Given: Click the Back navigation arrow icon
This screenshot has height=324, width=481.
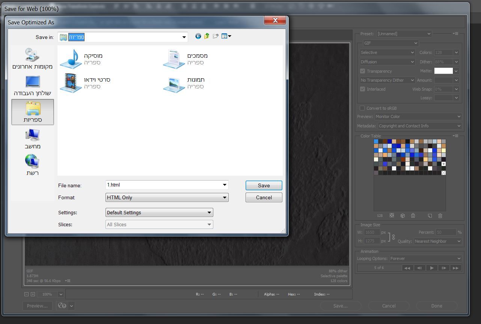Looking at the screenshot, I should [x=198, y=36].
